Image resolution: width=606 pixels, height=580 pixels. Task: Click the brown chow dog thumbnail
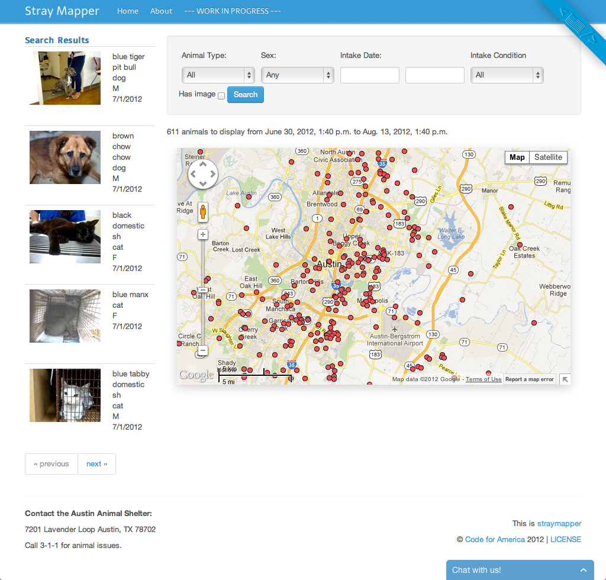pos(65,157)
